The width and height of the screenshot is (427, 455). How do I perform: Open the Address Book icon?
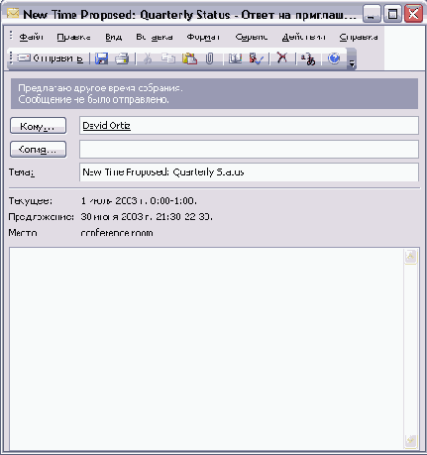click(x=235, y=58)
